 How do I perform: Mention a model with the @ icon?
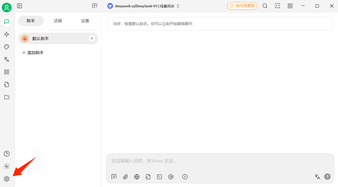171,177
